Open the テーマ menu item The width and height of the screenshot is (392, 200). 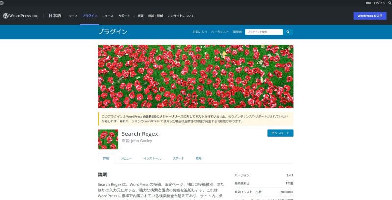click(x=73, y=16)
